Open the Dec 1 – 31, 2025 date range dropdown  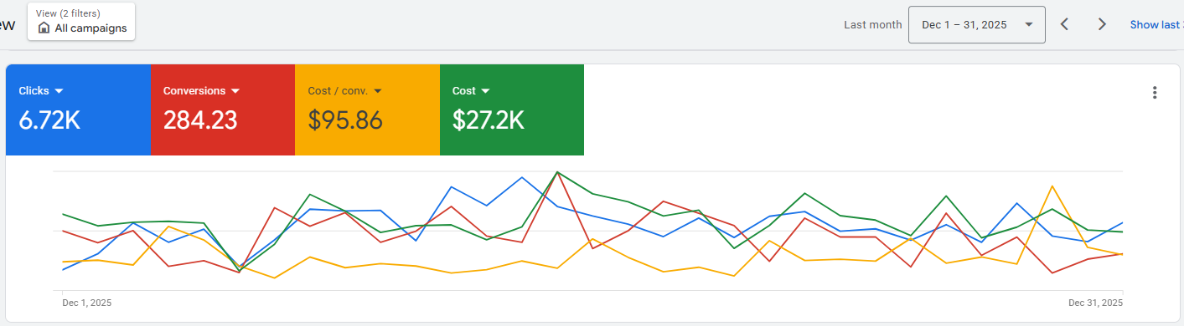coord(976,24)
